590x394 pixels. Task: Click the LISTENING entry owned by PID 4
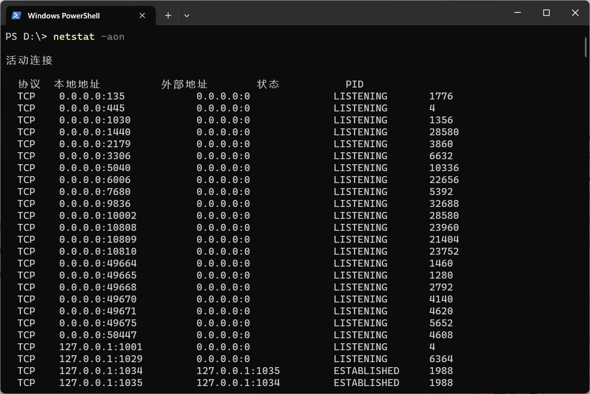[360, 108]
